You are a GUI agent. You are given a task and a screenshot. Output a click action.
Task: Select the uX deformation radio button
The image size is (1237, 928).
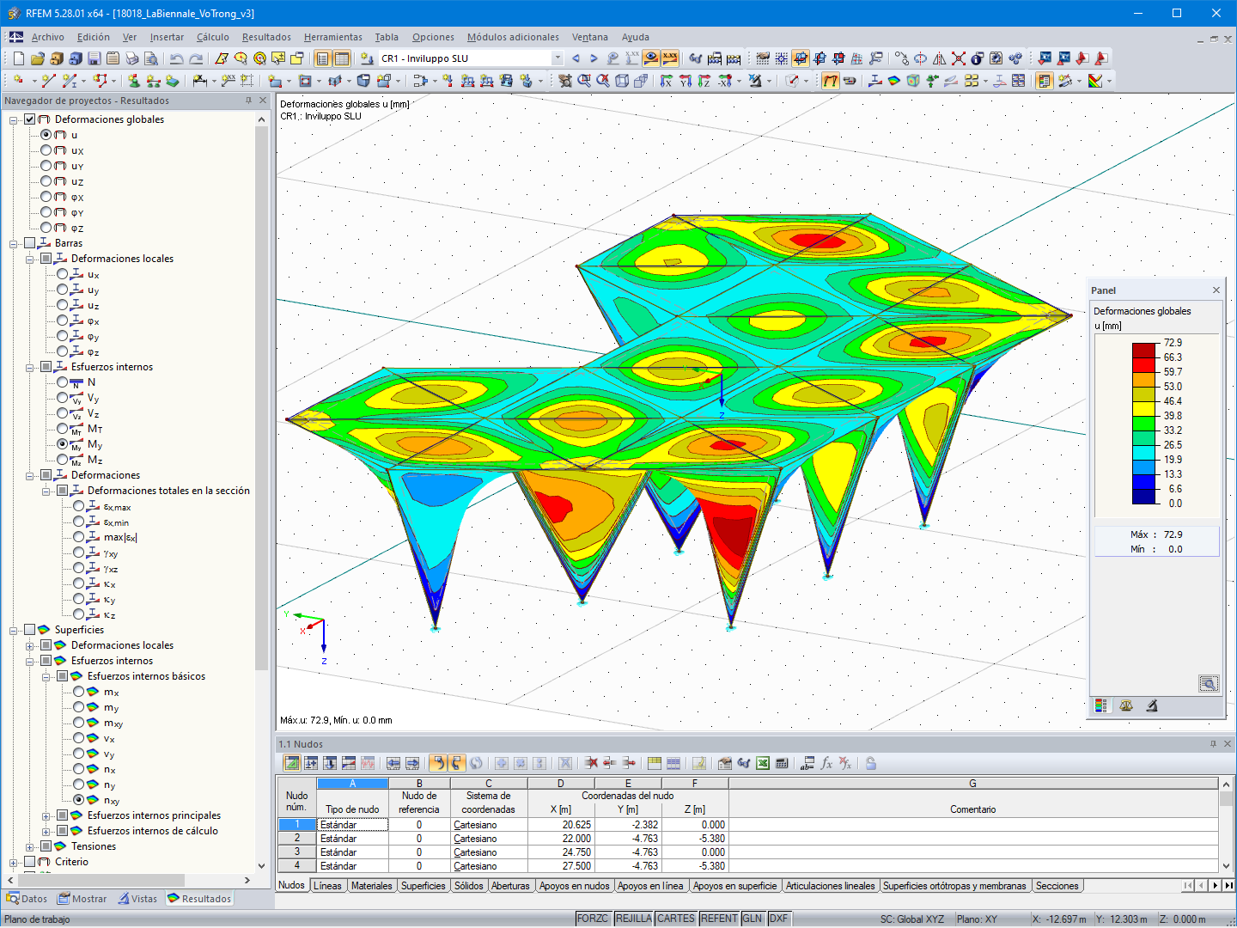tap(46, 150)
